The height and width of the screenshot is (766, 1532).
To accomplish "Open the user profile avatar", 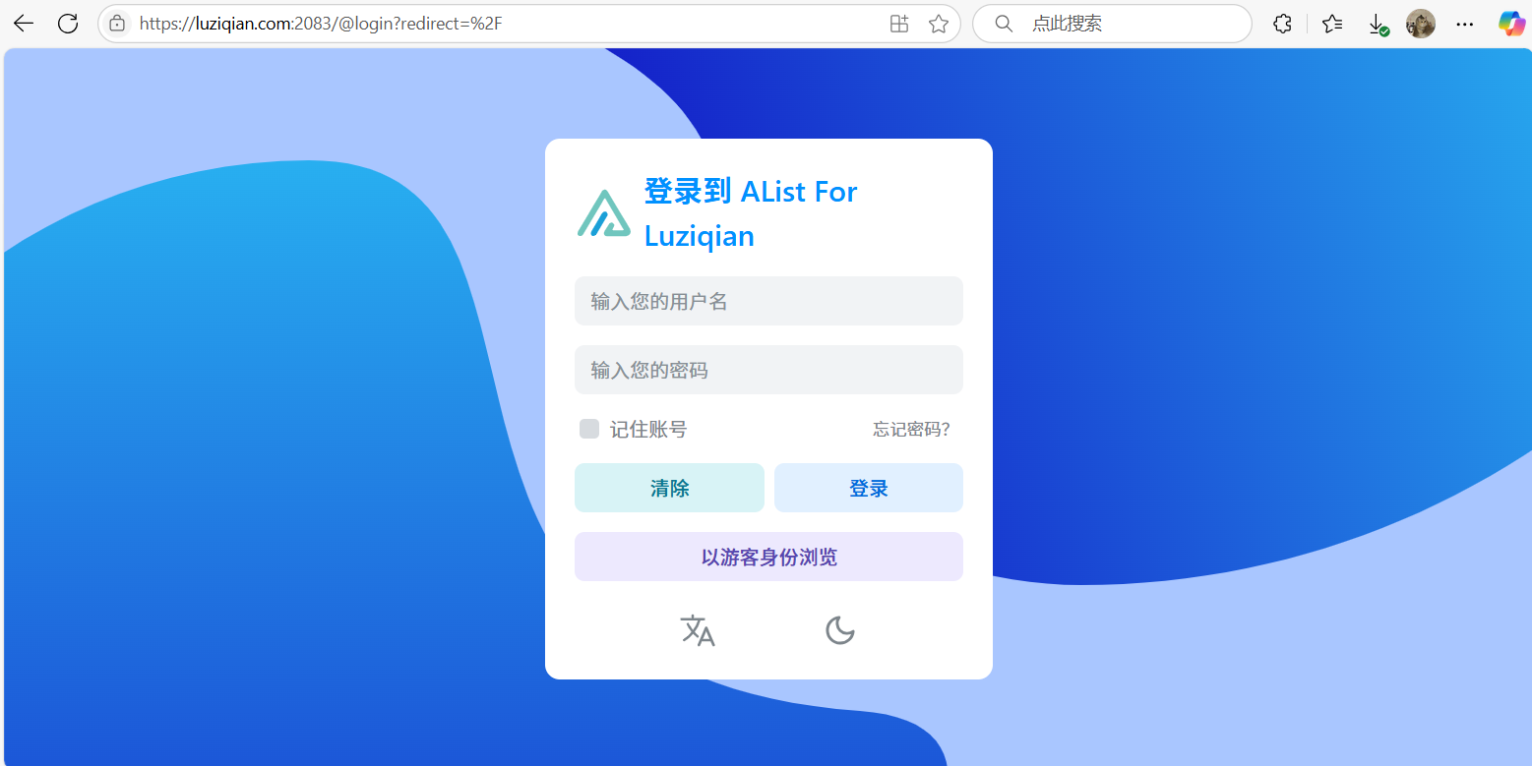I will [x=1420, y=24].
